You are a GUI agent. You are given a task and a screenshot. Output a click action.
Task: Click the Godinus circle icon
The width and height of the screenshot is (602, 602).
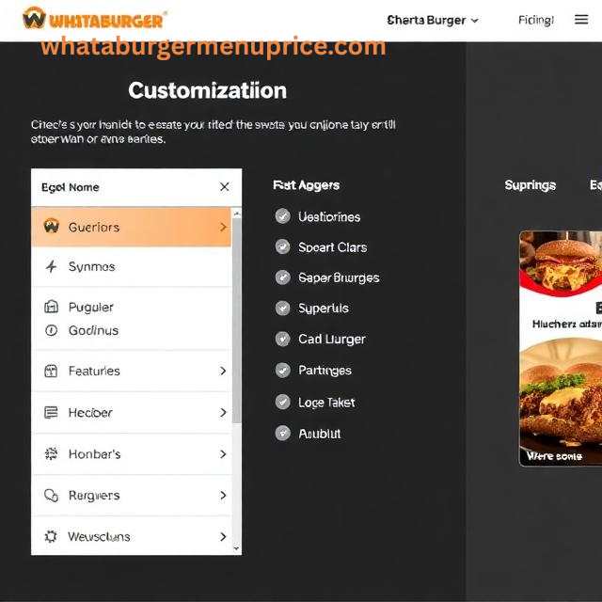51,330
